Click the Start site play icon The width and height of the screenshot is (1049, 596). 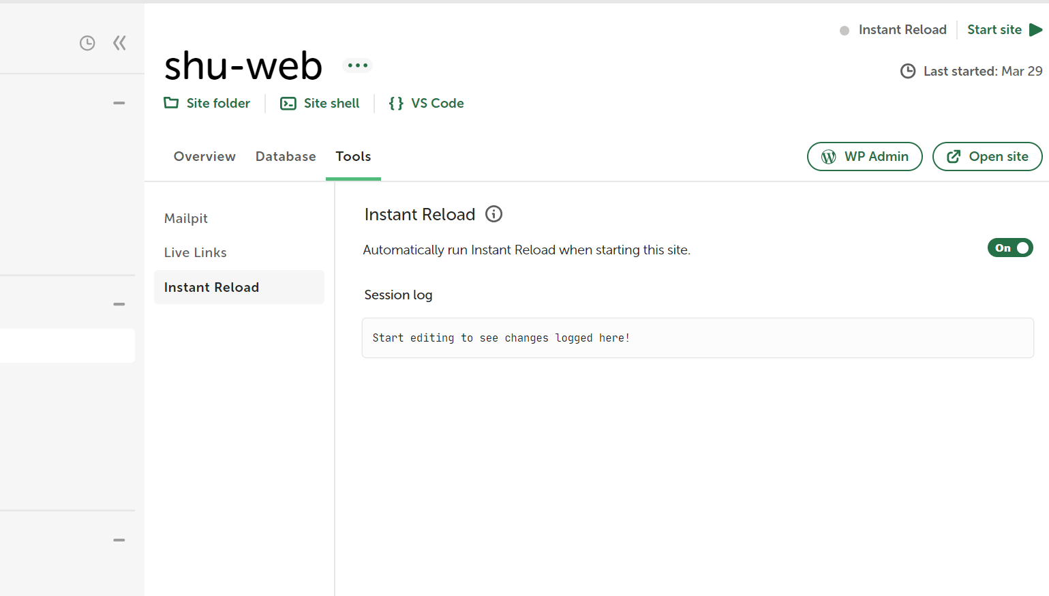pyautogui.click(x=1036, y=29)
